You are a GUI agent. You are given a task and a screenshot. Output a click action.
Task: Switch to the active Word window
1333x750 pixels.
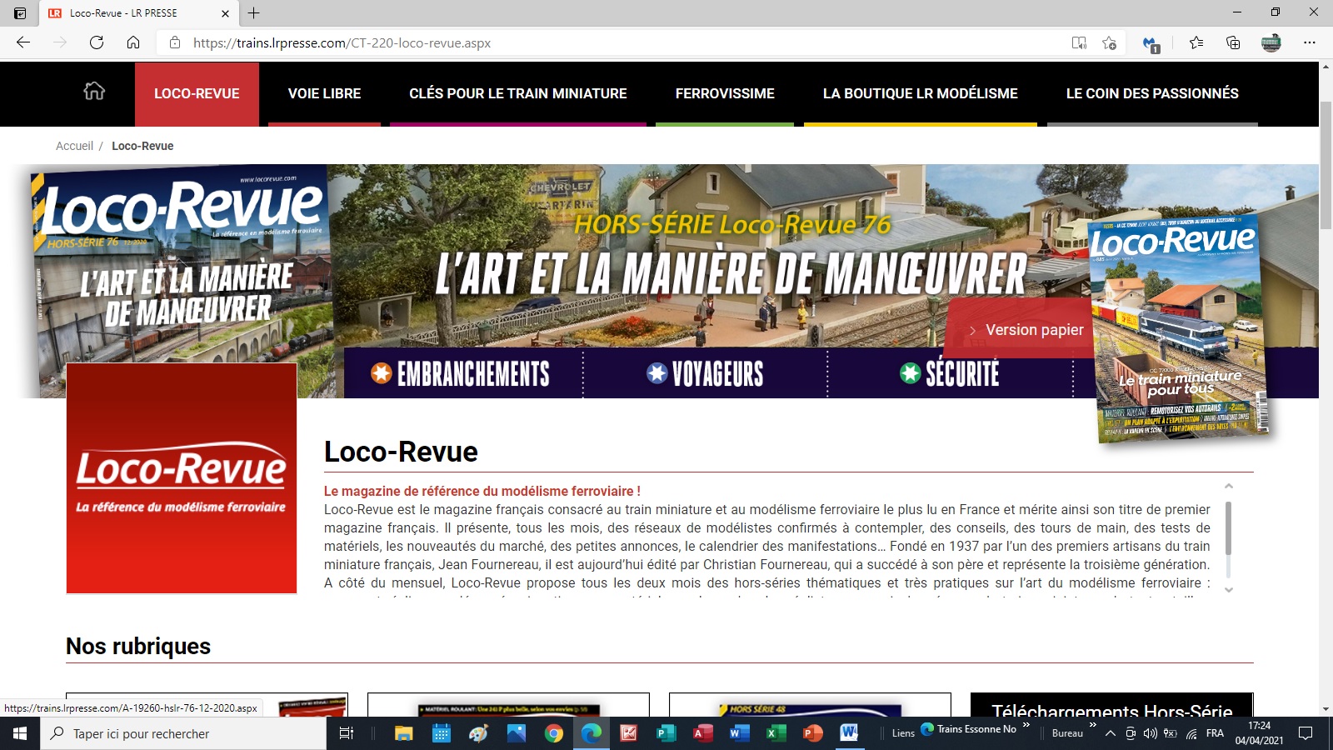click(x=849, y=733)
